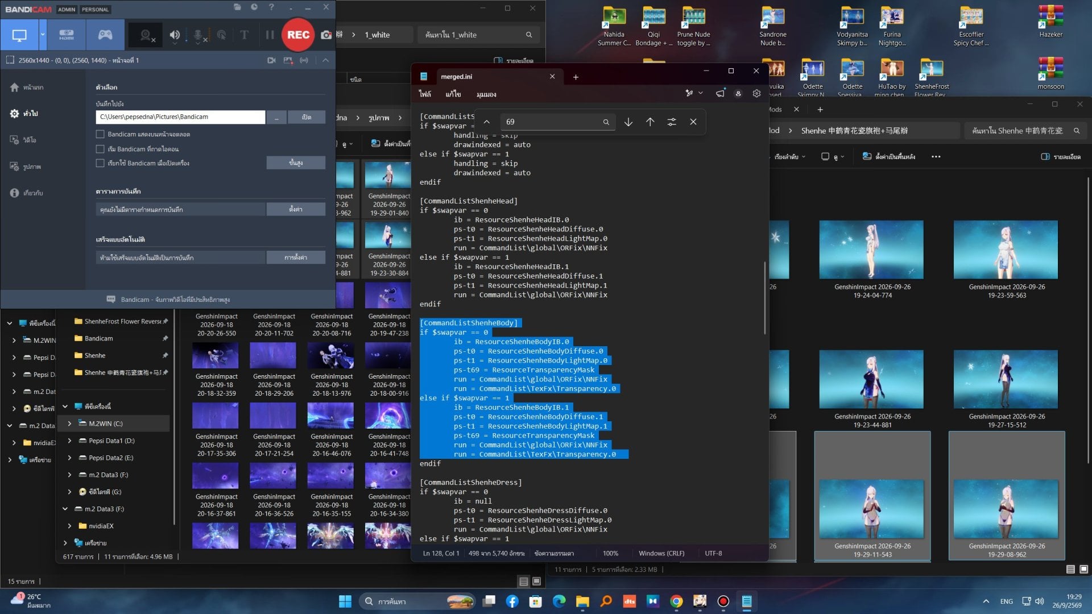1092x614 pixels.
Task: Open Notepad settings gear icon
Action: coord(756,94)
